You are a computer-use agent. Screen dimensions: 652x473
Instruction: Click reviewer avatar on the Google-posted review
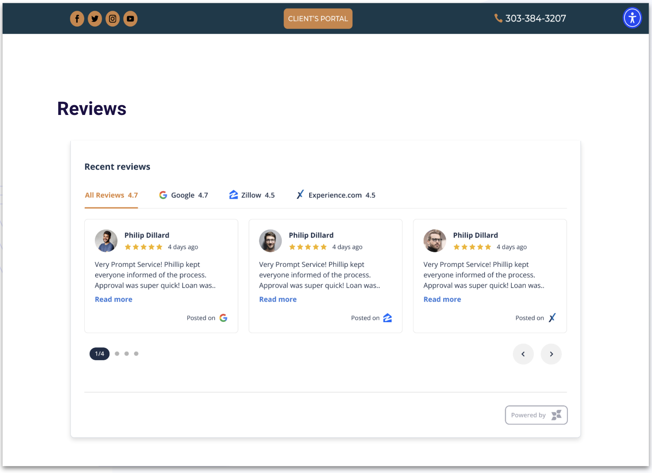coord(106,241)
